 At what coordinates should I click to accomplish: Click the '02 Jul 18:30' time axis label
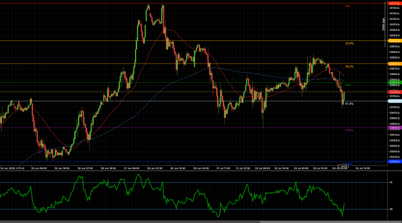coord(282,169)
